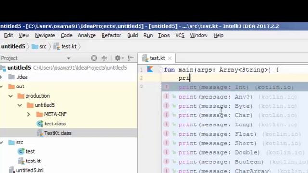Click the test.kt file icon in breadcrumb
The width and height of the screenshot is (308, 173).
pos(57,47)
